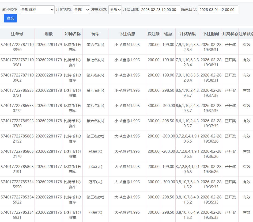This screenshot has height=222, width=253.
Task: Click the 结束日期 date field
Action: point(218,10)
